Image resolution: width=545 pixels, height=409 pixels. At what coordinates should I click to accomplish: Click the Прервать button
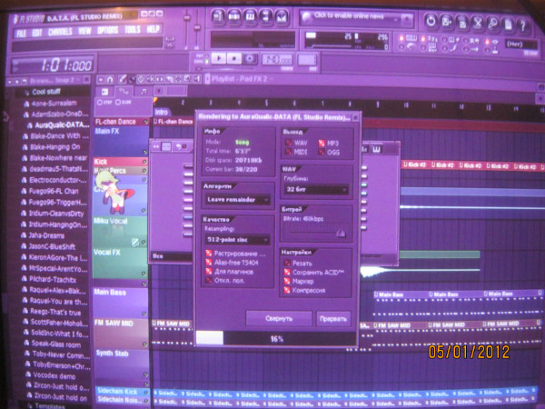(x=332, y=318)
